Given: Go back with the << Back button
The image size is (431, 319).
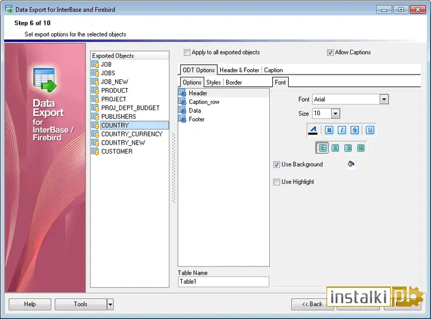Looking at the screenshot, I should (x=312, y=304).
